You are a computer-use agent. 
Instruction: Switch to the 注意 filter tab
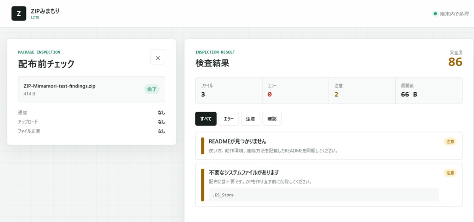(250, 119)
